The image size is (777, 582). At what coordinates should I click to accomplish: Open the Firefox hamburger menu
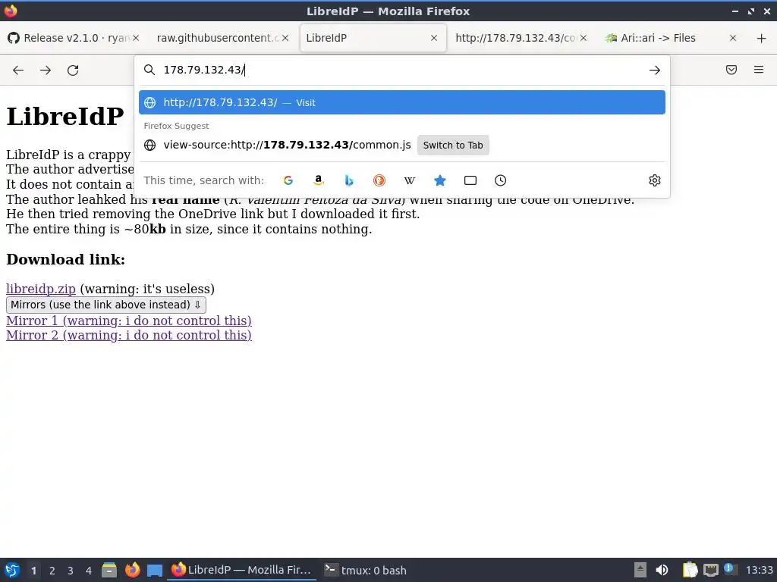759,70
